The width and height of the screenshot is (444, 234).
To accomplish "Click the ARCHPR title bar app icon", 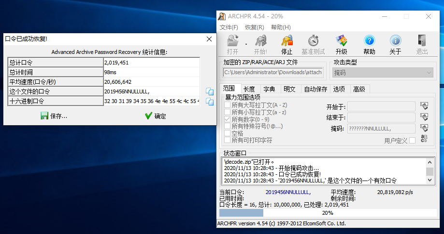I will [x=222, y=16].
